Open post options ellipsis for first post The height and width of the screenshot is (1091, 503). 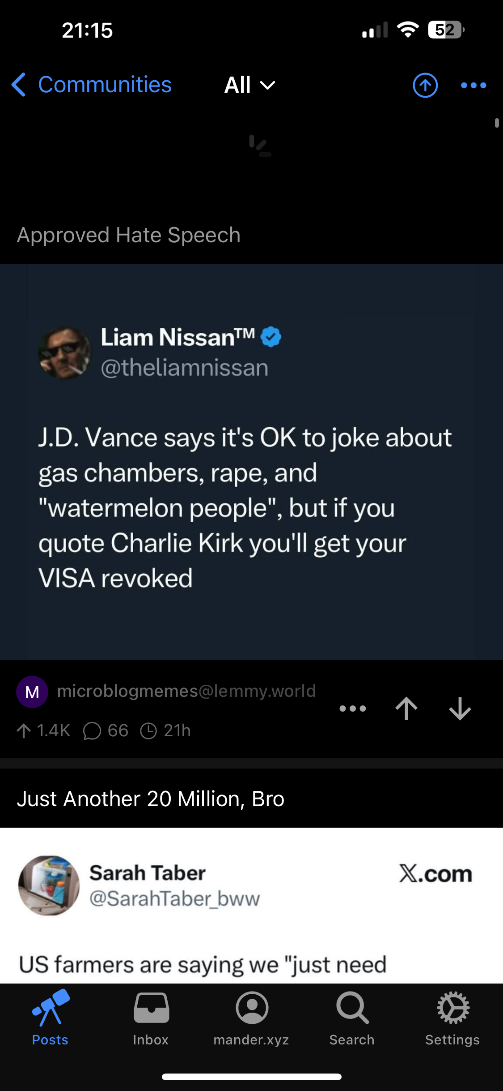(x=352, y=709)
